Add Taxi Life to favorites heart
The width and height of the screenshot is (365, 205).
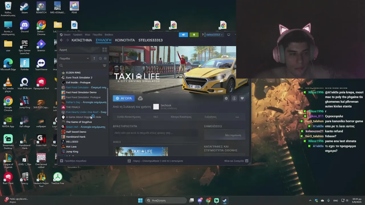pyautogui.click(x=242, y=98)
